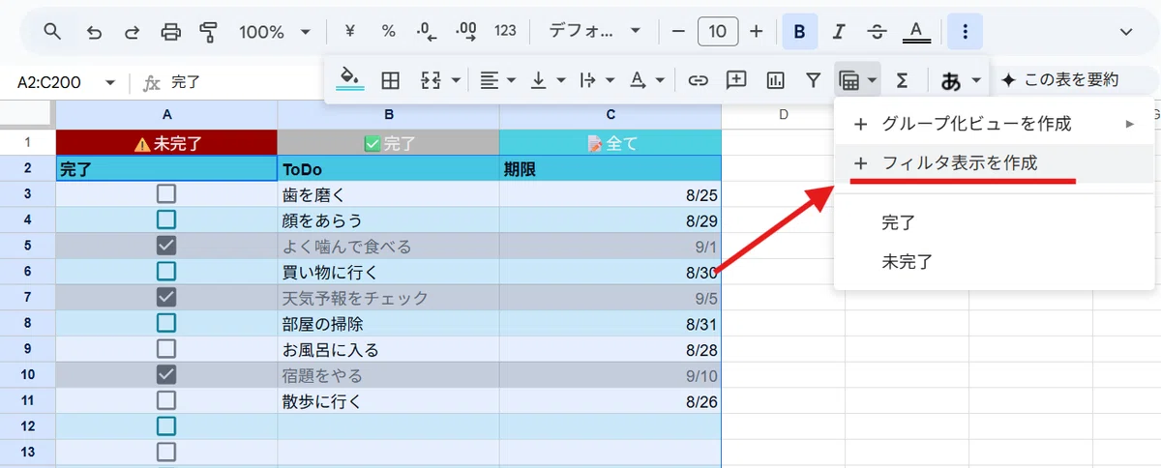Click この表を要約 summarize button
Viewport: 1161px width, 468px height.
(1059, 80)
